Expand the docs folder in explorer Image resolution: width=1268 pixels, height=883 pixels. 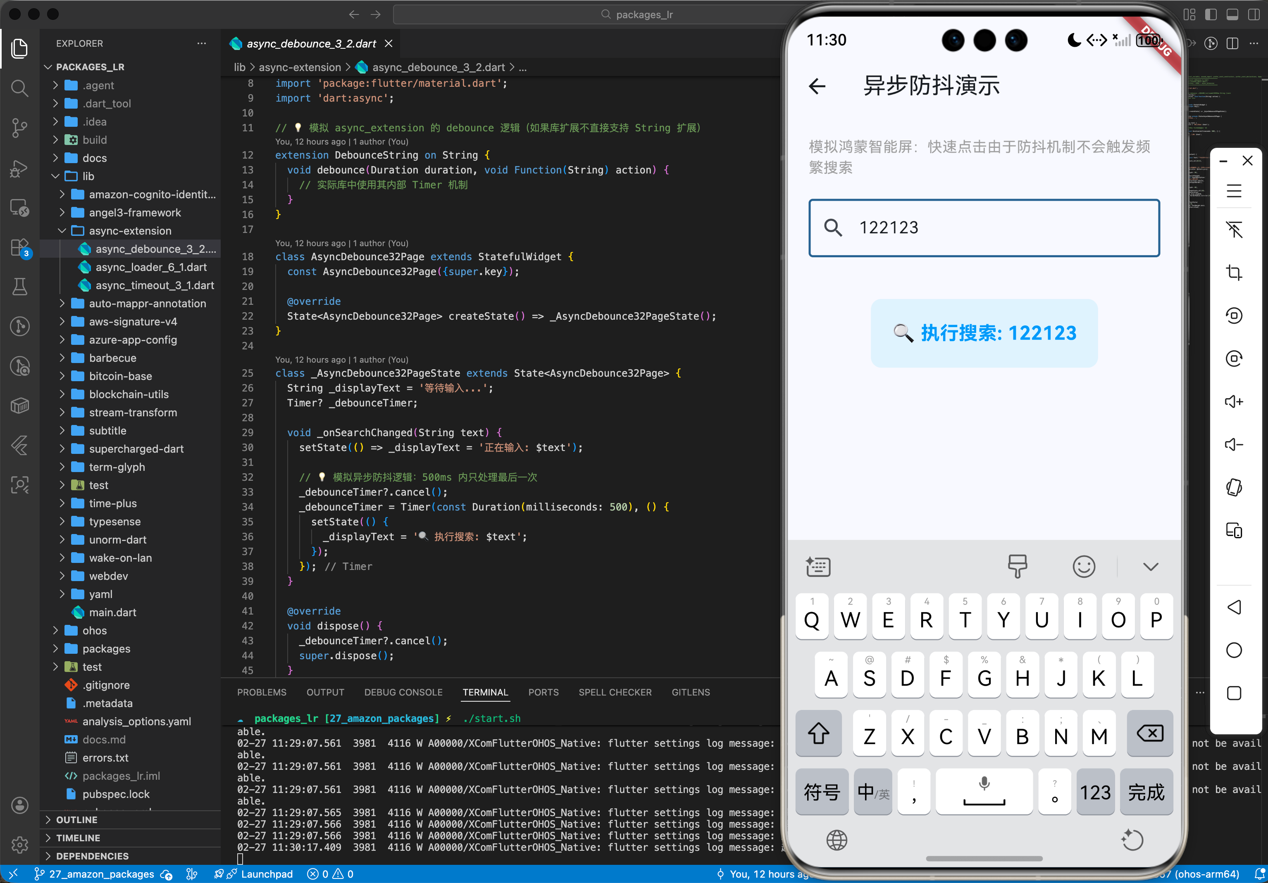coord(94,158)
